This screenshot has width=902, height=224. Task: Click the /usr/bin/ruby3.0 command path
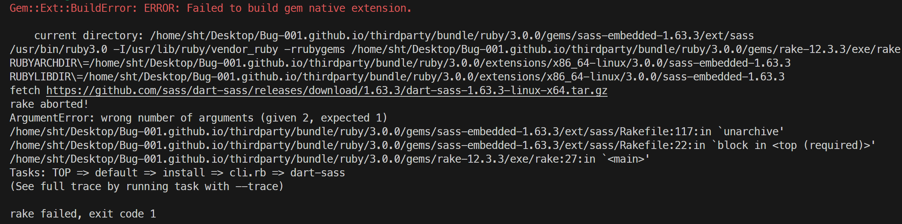(58, 50)
